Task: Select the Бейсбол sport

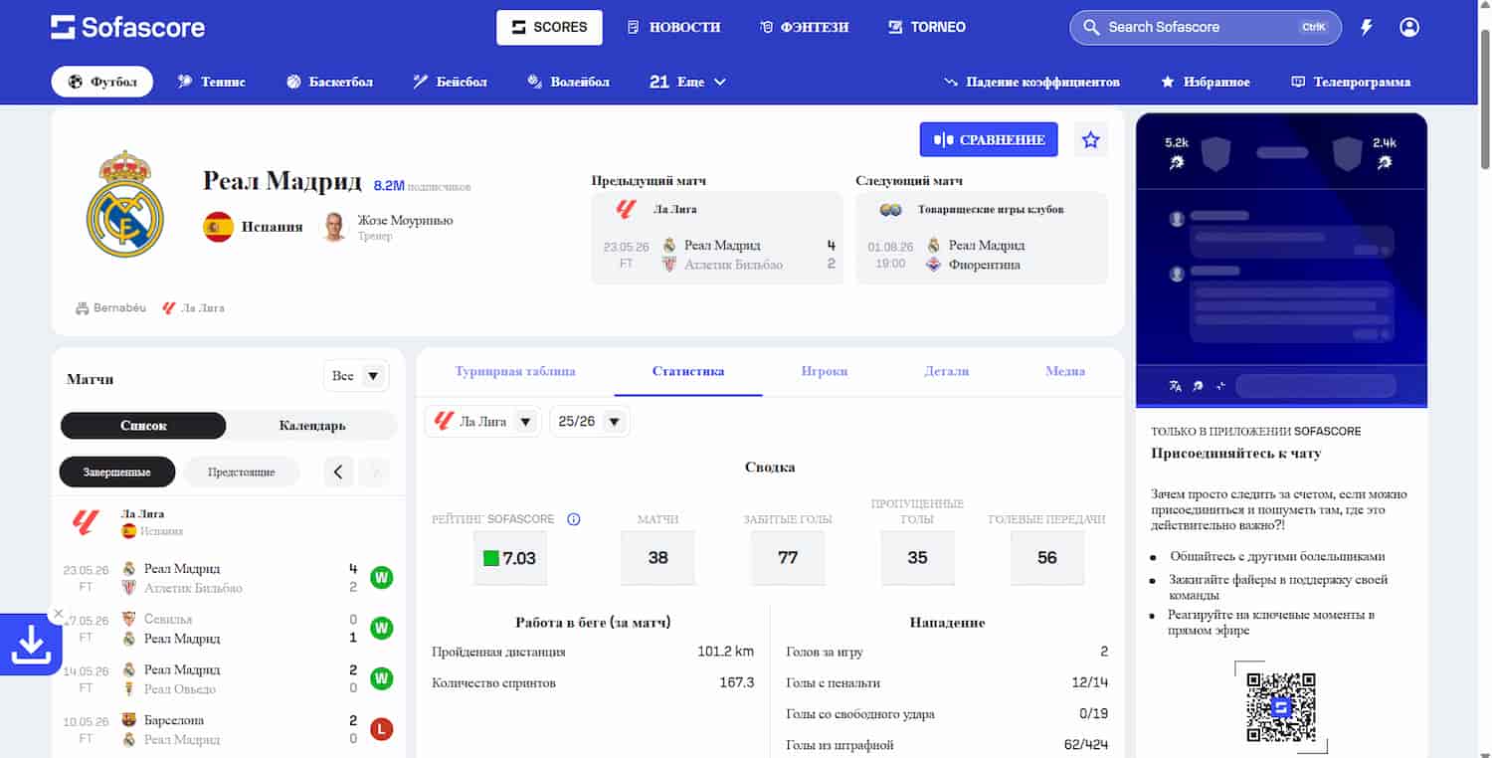Action: pyautogui.click(x=451, y=82)
